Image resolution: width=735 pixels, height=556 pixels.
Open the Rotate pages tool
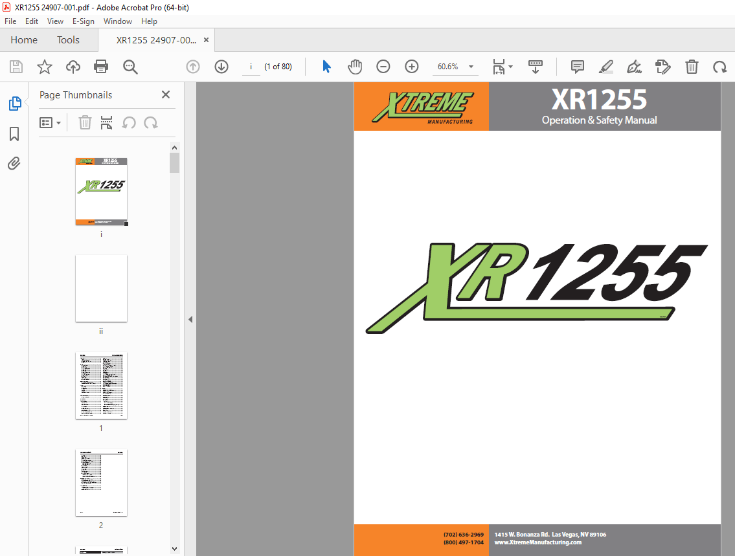[719, 67]
